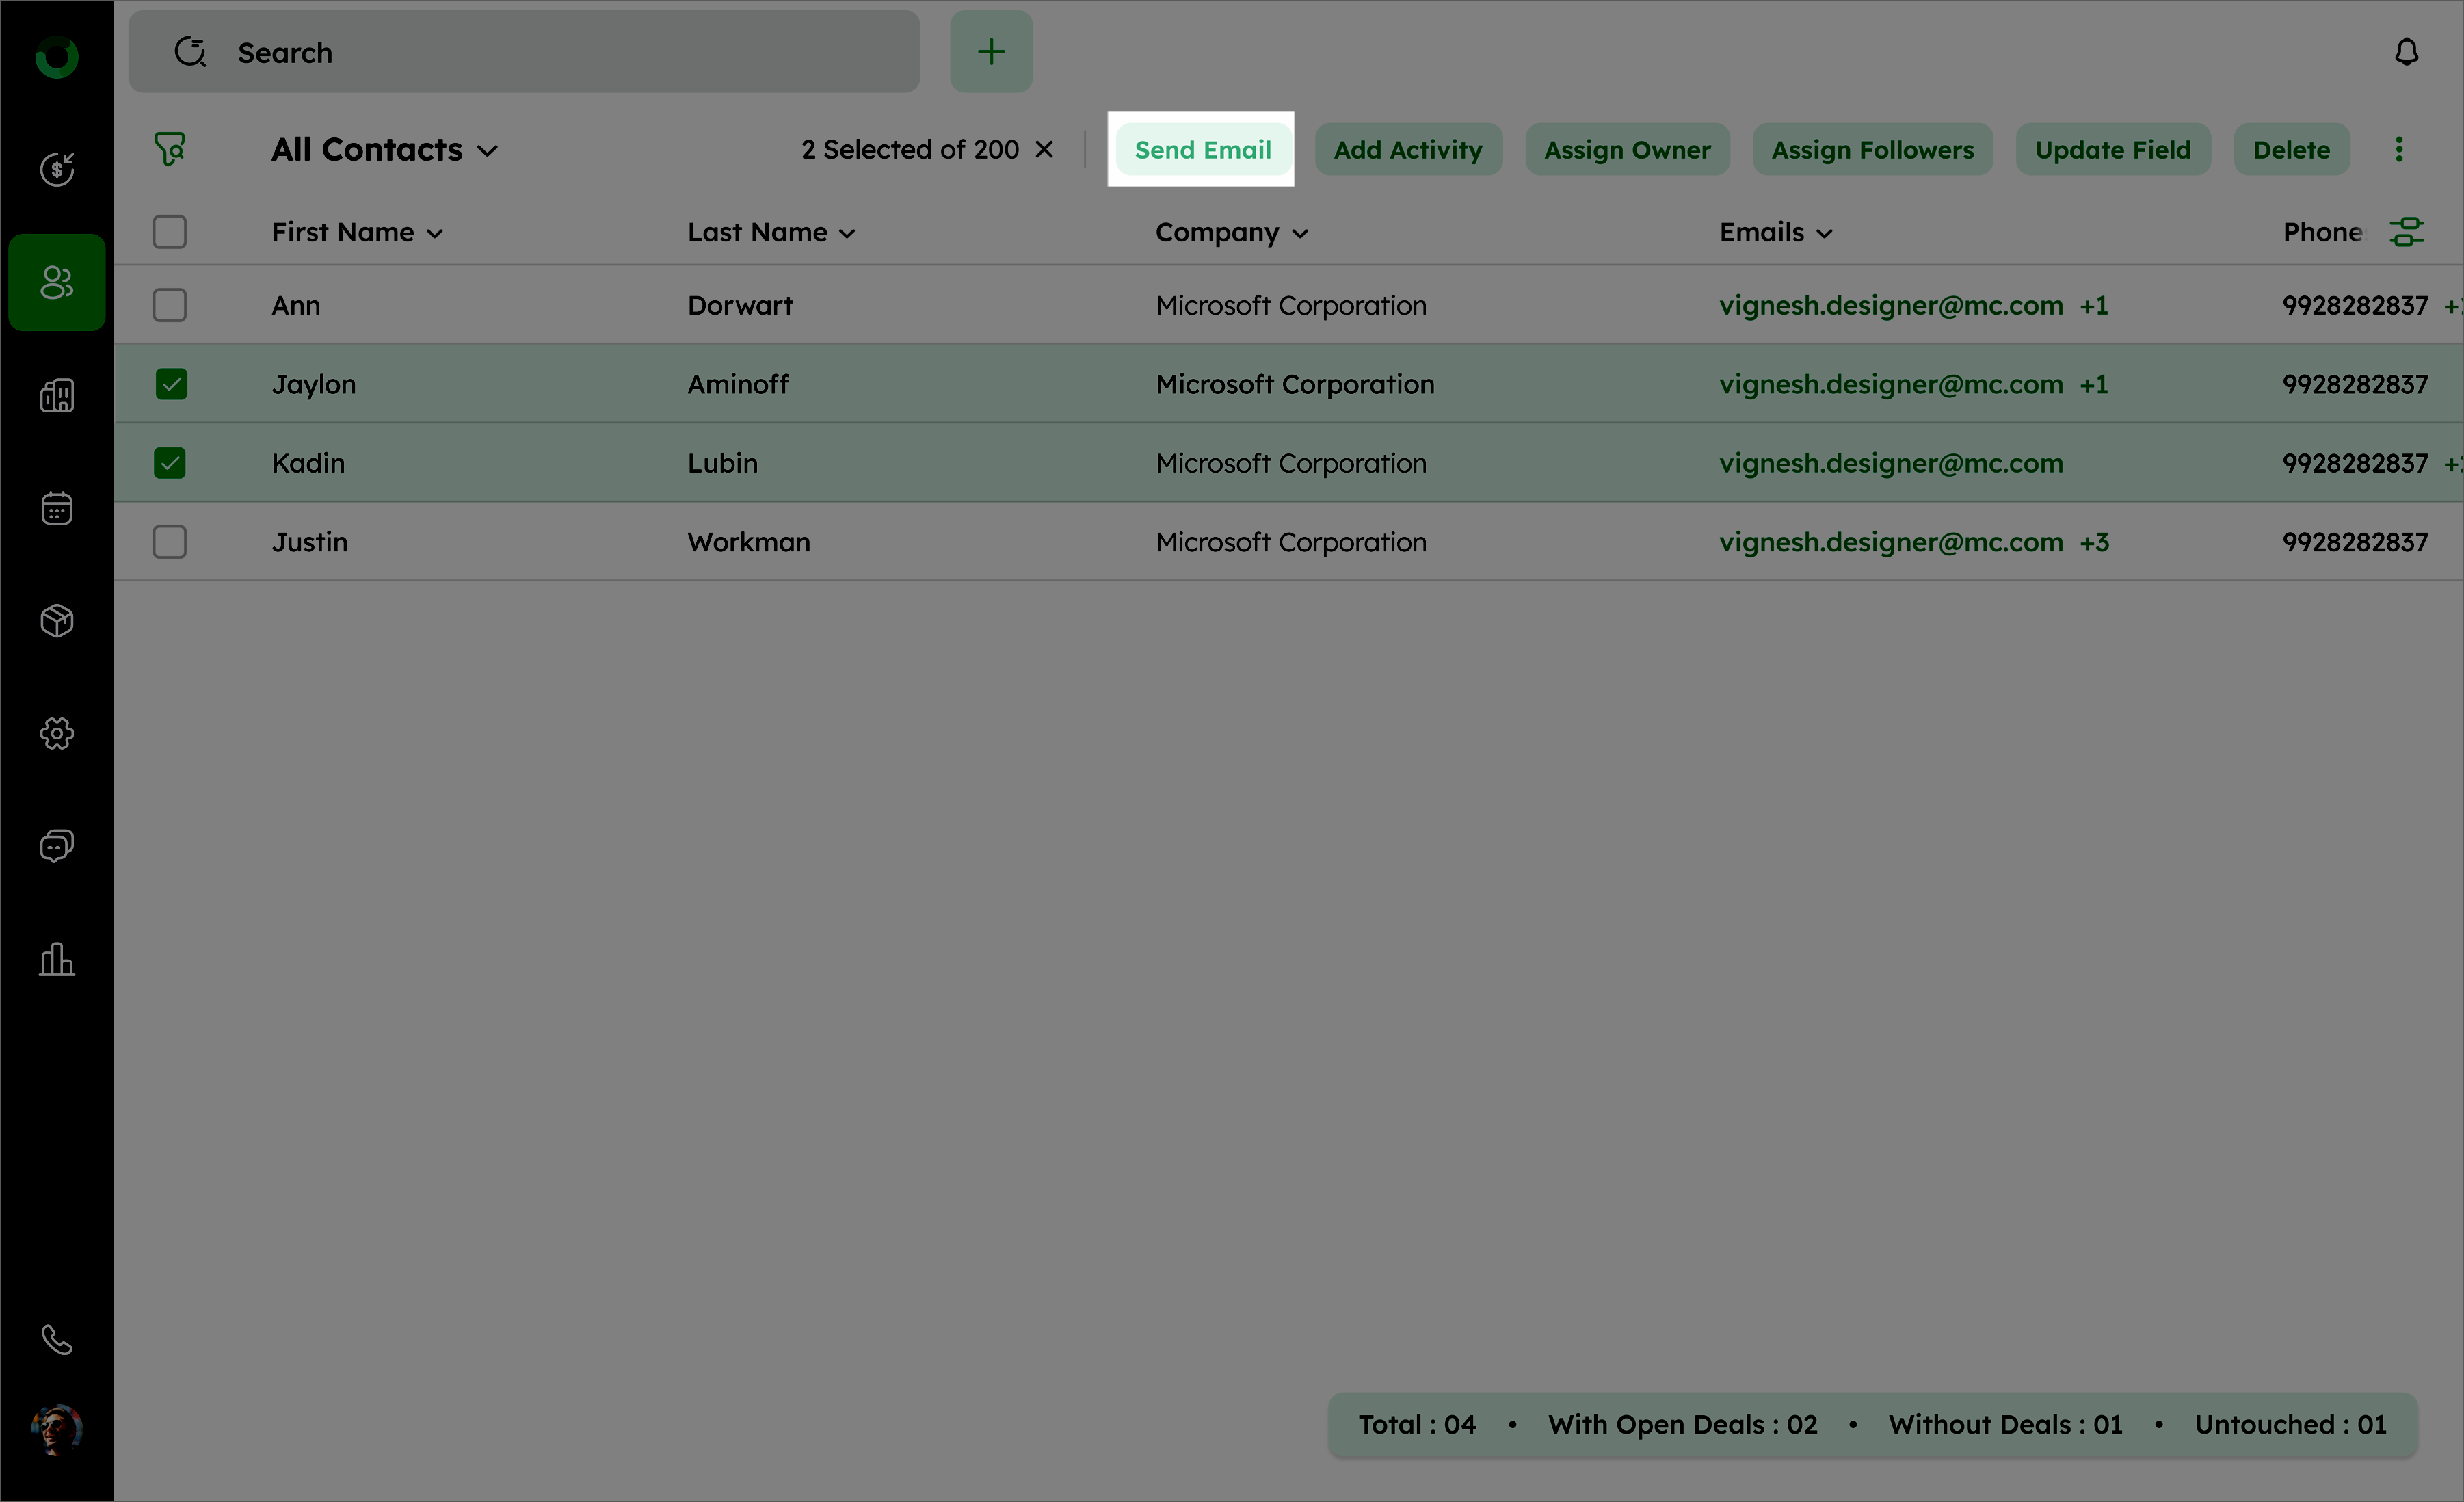2464x1502 pixels.
Task: Open the filter contacts icon
Action: click(x=169, y=149)
